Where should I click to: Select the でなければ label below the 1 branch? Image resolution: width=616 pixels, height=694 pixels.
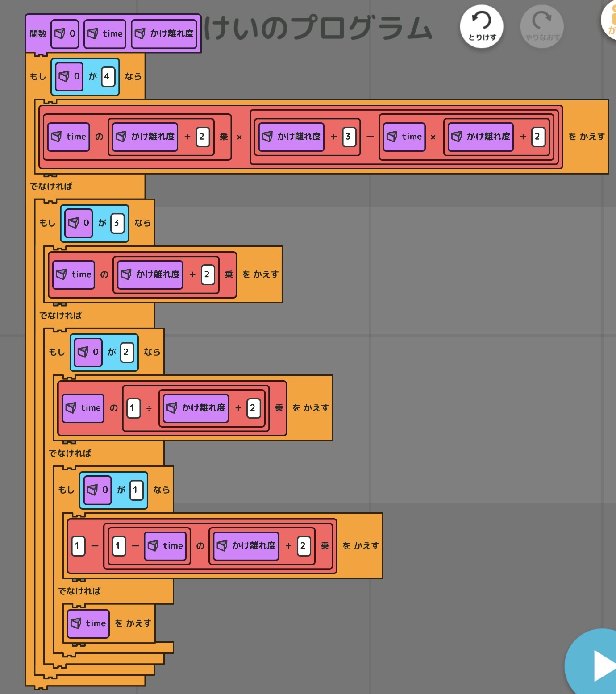[79, 591]
